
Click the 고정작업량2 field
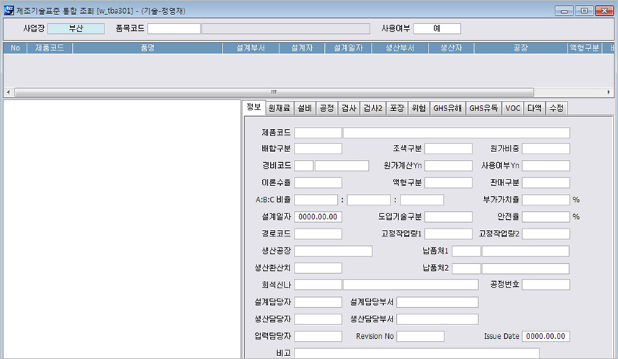546,234
